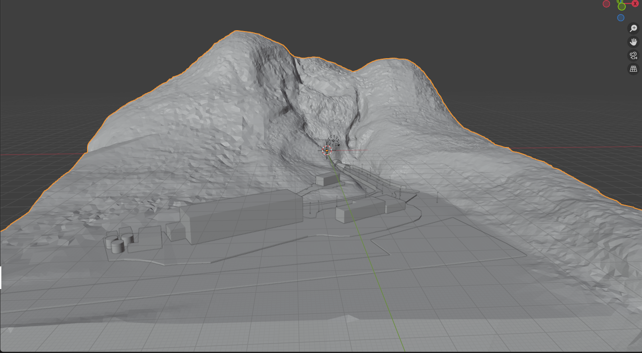This screenshot has width=642, height=353.
Task: Select the front cylindrical storage tank
Action: [x=118, y=246]
